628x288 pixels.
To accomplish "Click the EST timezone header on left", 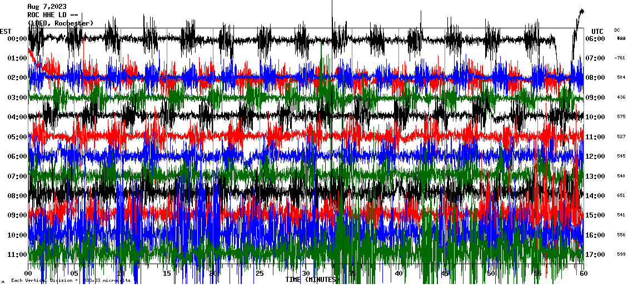I will click(x=6, y=31).
